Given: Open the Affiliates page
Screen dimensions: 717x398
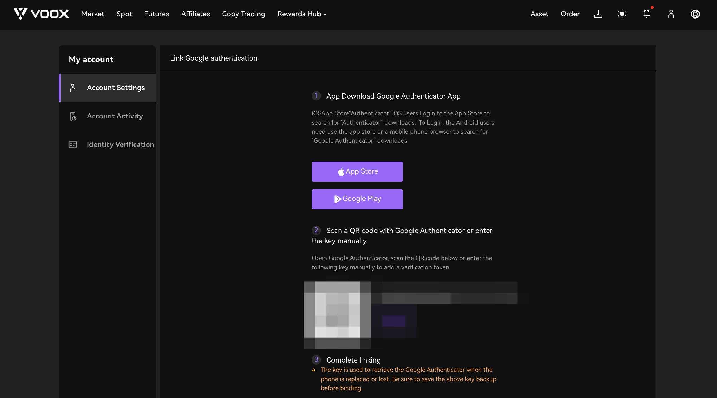Looking at the screenshot, I should click(195, 14).
